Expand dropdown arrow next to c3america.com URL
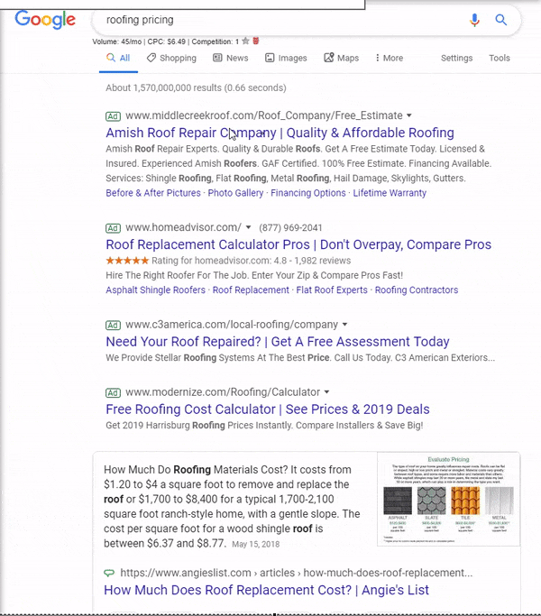541x616 pixels. [x=344, y=325]
